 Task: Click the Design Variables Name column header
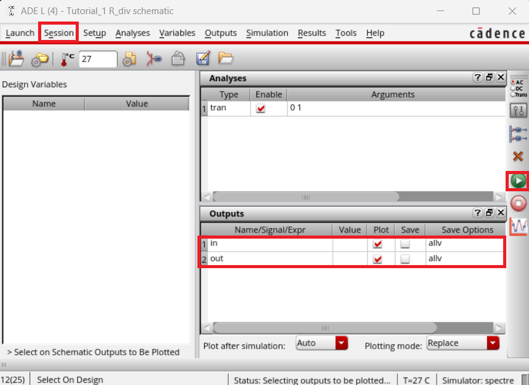coord(44,104)
